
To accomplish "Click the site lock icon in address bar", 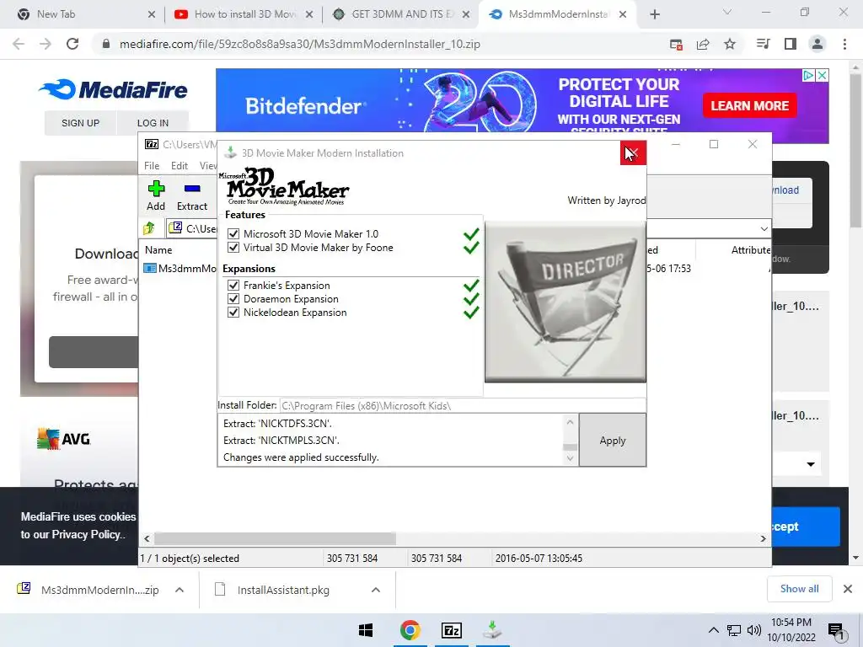I will pos(106,44).
